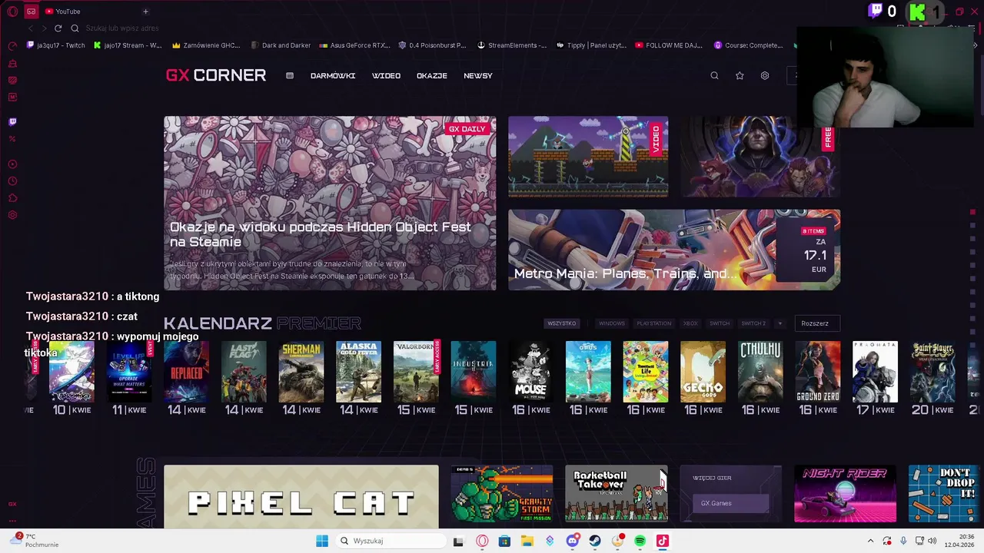The width and height of the screenshot is (984, 553).
Task: Expand more platform filters dropdown arrow
Action: [780, 323]
